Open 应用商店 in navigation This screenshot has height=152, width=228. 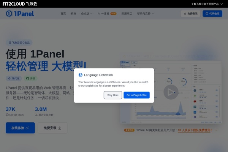127,14
